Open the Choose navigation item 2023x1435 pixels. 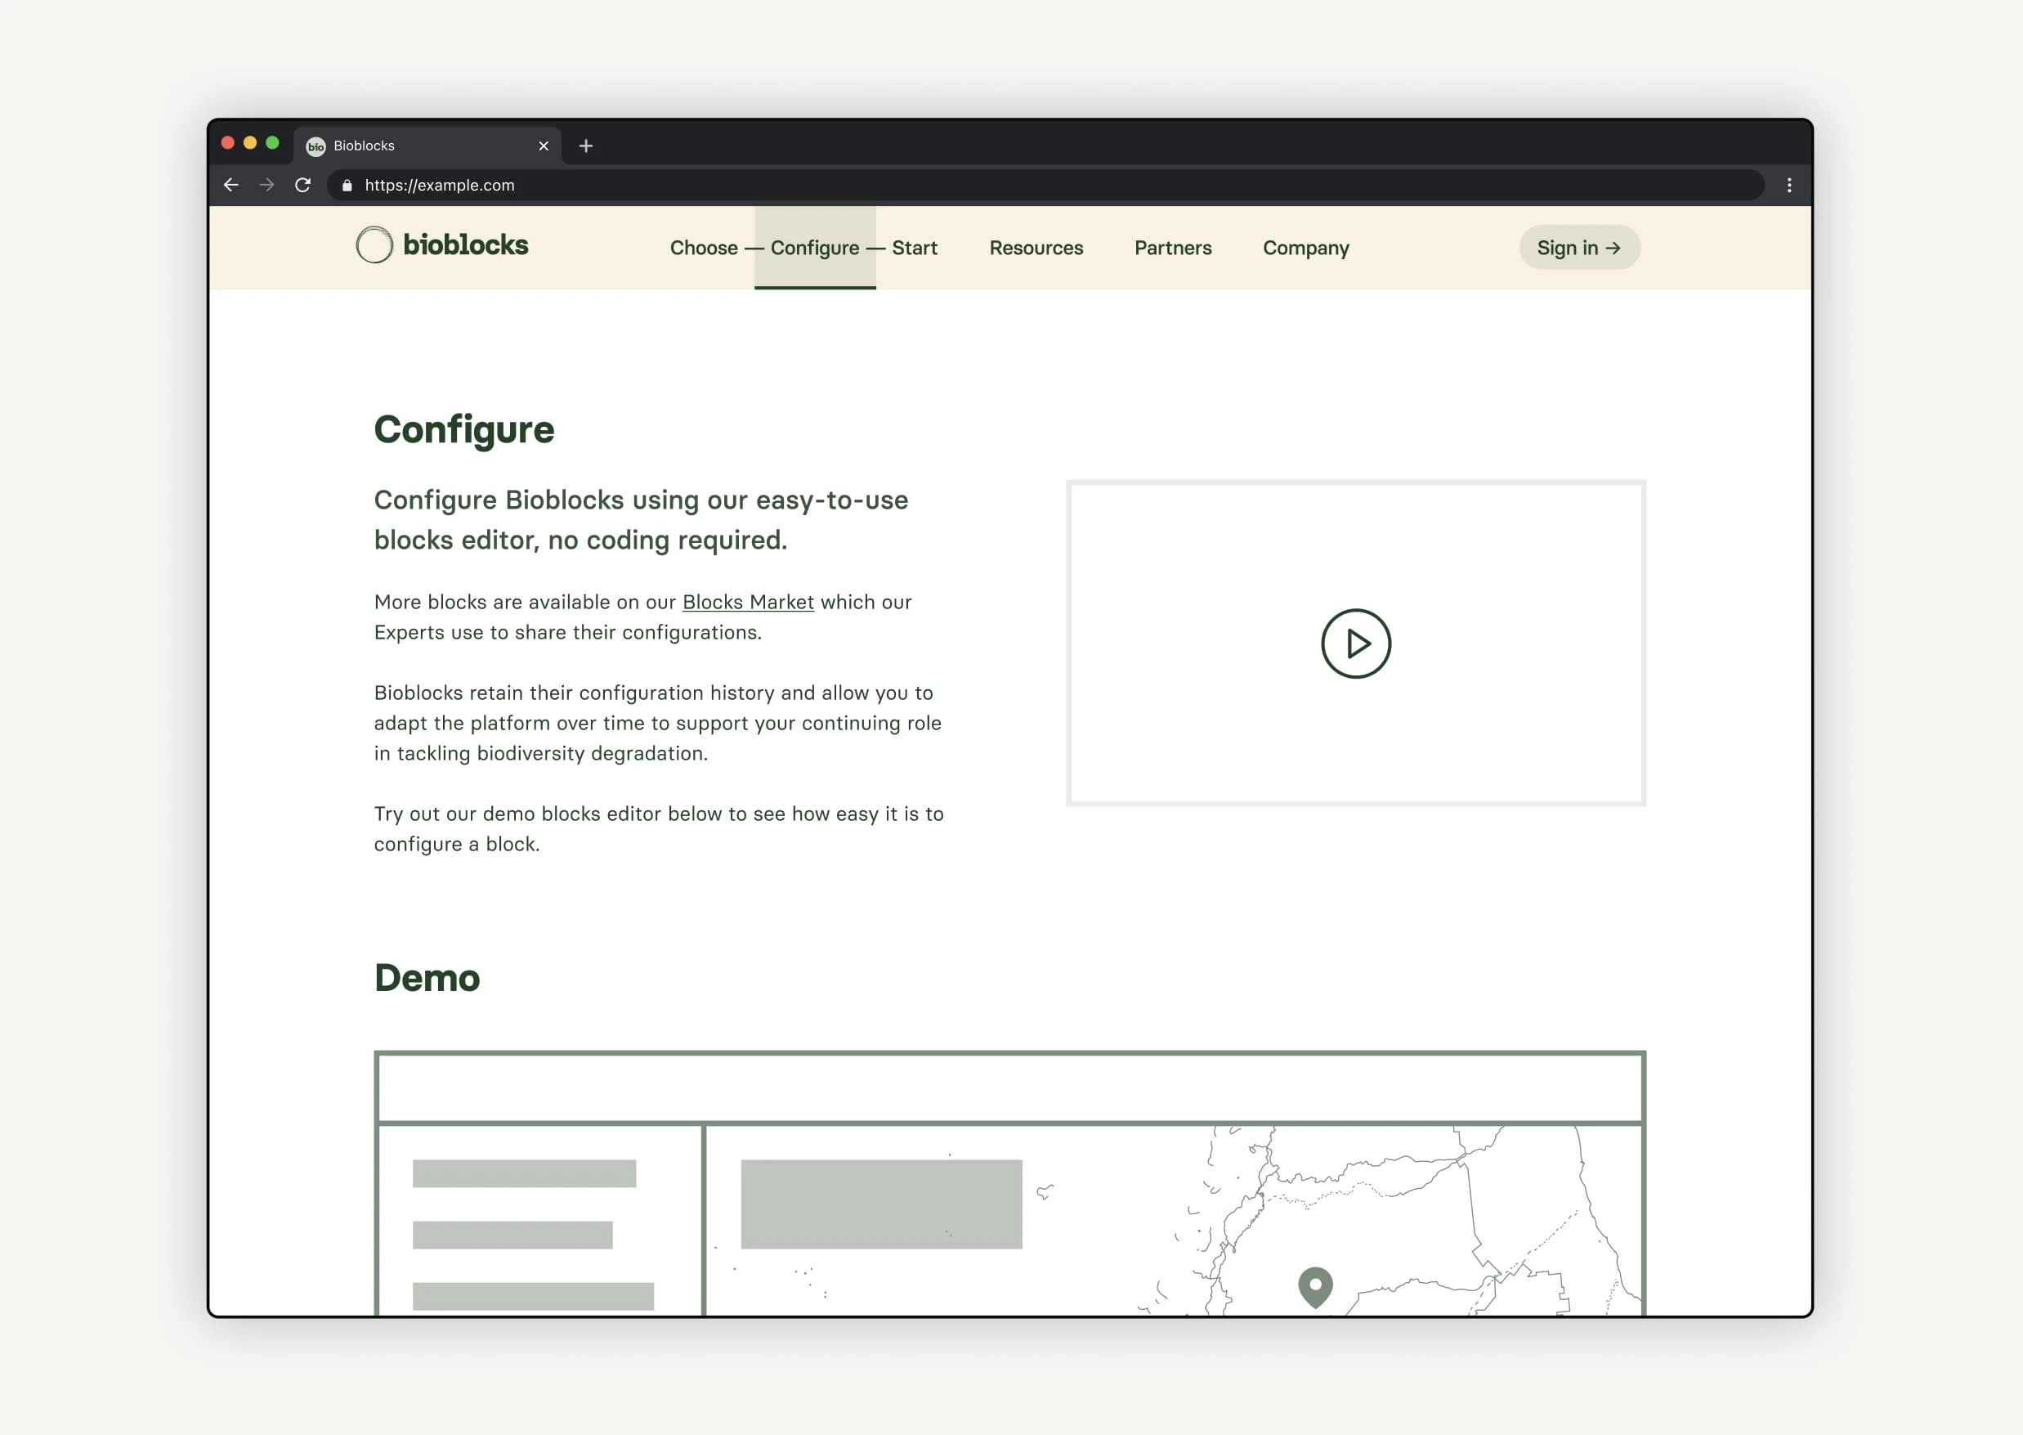(x=703, y=249)
